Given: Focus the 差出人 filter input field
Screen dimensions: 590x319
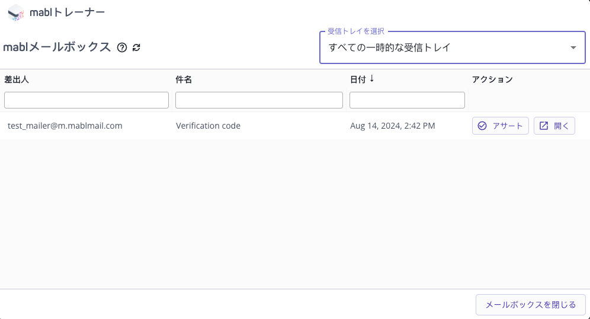Looking at the screenshot, I should [x=86, y=100].
